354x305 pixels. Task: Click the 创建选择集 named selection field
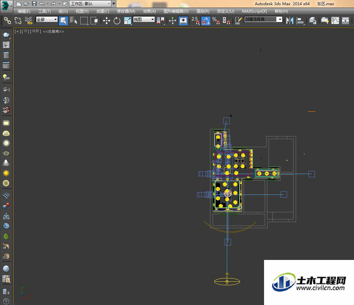coord(261,19)
